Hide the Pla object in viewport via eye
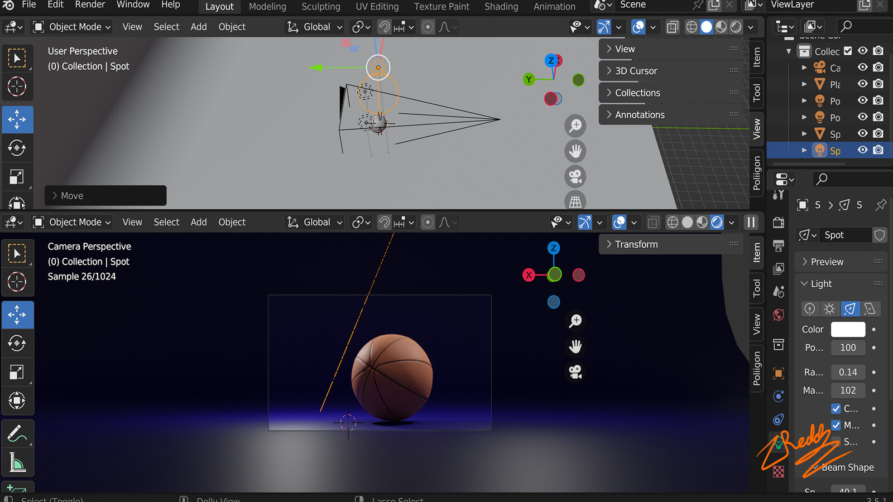 [x=863, y=84]
